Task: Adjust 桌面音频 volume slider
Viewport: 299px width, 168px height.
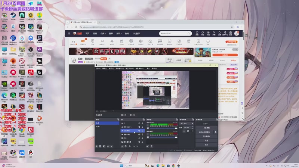Action: tap(164, 137)
